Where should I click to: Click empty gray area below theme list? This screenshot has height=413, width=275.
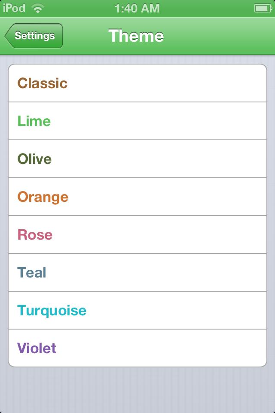pyautogui.click(x=137, y=390)
